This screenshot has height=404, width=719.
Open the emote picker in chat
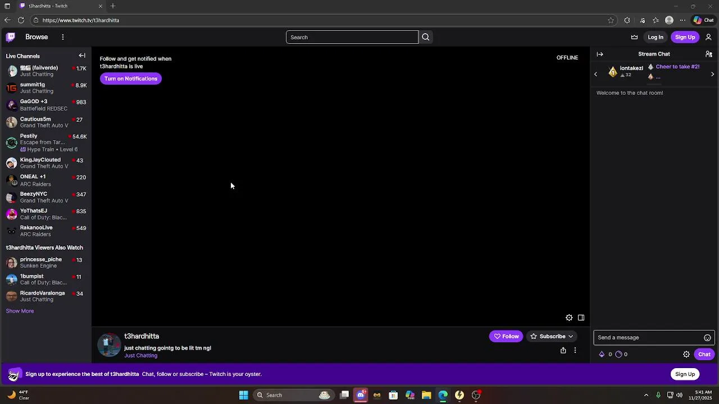707,338
